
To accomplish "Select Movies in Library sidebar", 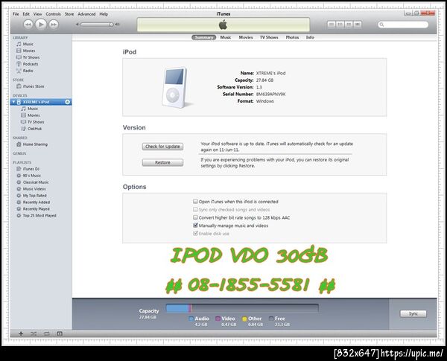I will (x=29, y=51).
